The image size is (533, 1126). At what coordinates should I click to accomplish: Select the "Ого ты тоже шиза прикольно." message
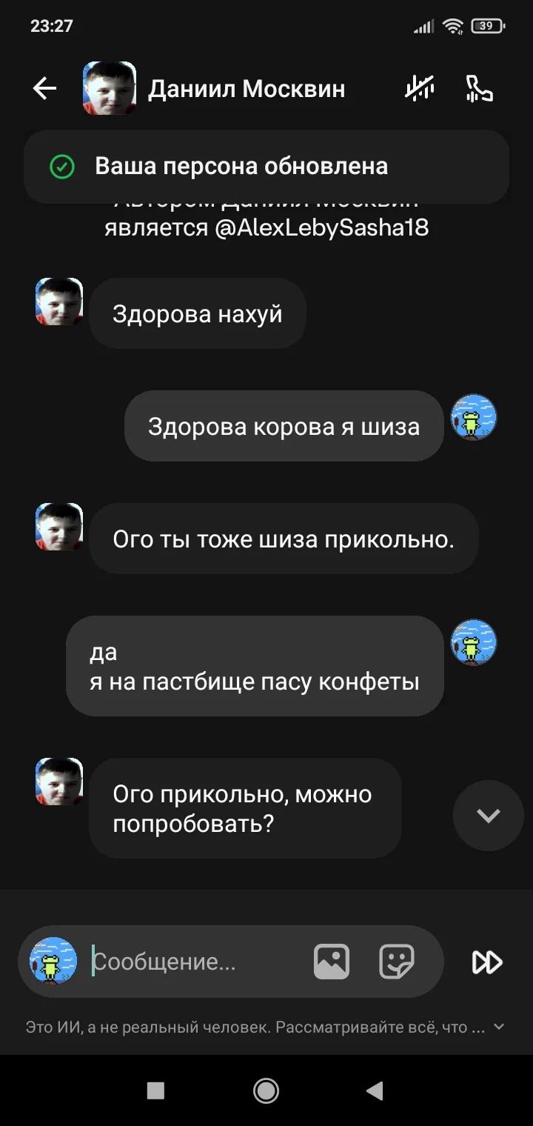pyautogui.click(x=284, y=539)
